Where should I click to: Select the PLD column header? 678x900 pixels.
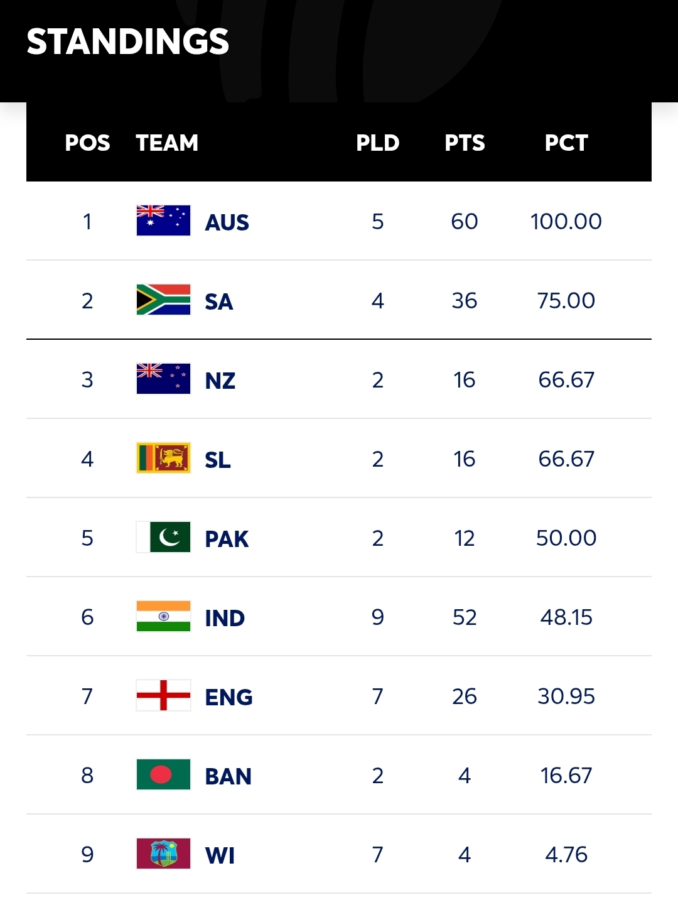click(377, 143)
